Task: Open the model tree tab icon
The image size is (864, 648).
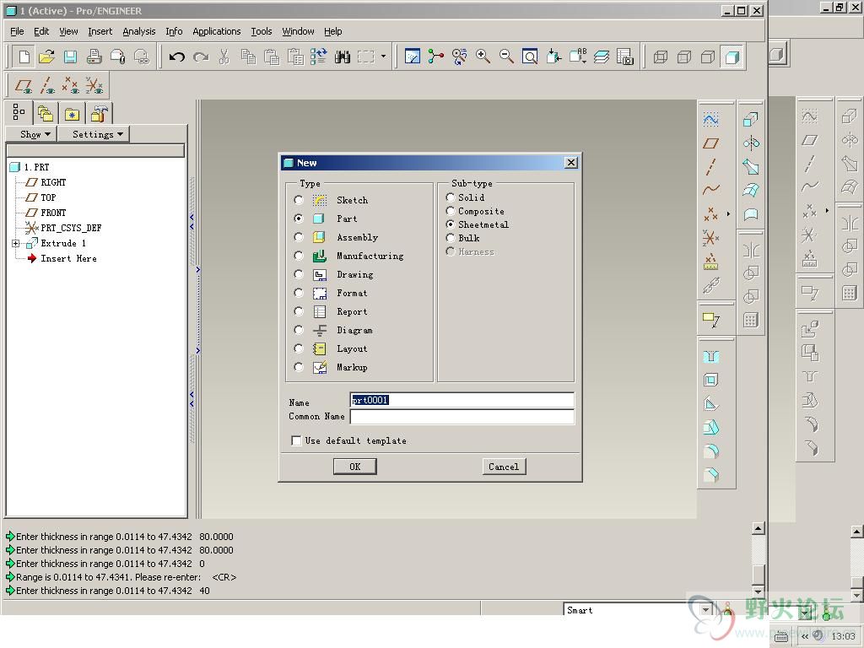Action: 19,112
